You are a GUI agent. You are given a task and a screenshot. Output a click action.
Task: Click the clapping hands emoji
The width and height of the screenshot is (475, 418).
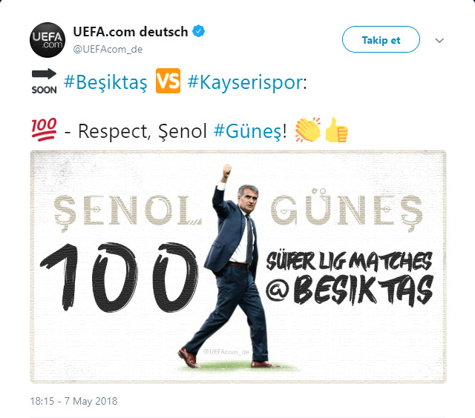click(308, 130)
